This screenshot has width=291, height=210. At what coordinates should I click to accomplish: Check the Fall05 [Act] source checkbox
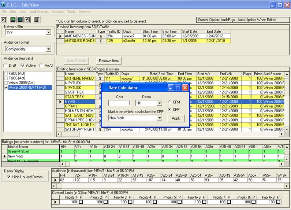pyautogui.click(x=5, y=73)
